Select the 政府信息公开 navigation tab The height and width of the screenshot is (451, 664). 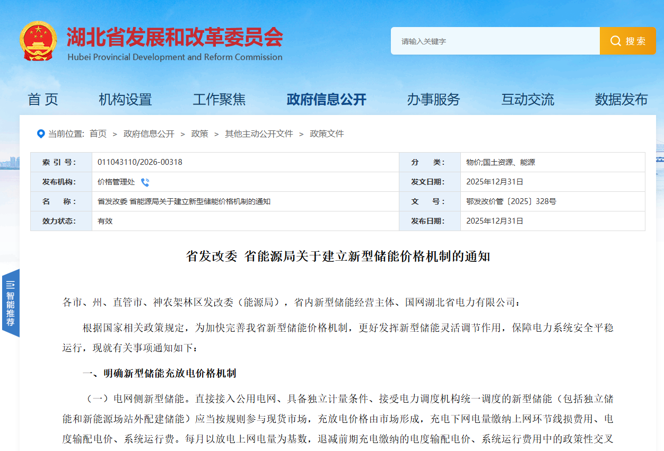(x=326, y=100)
